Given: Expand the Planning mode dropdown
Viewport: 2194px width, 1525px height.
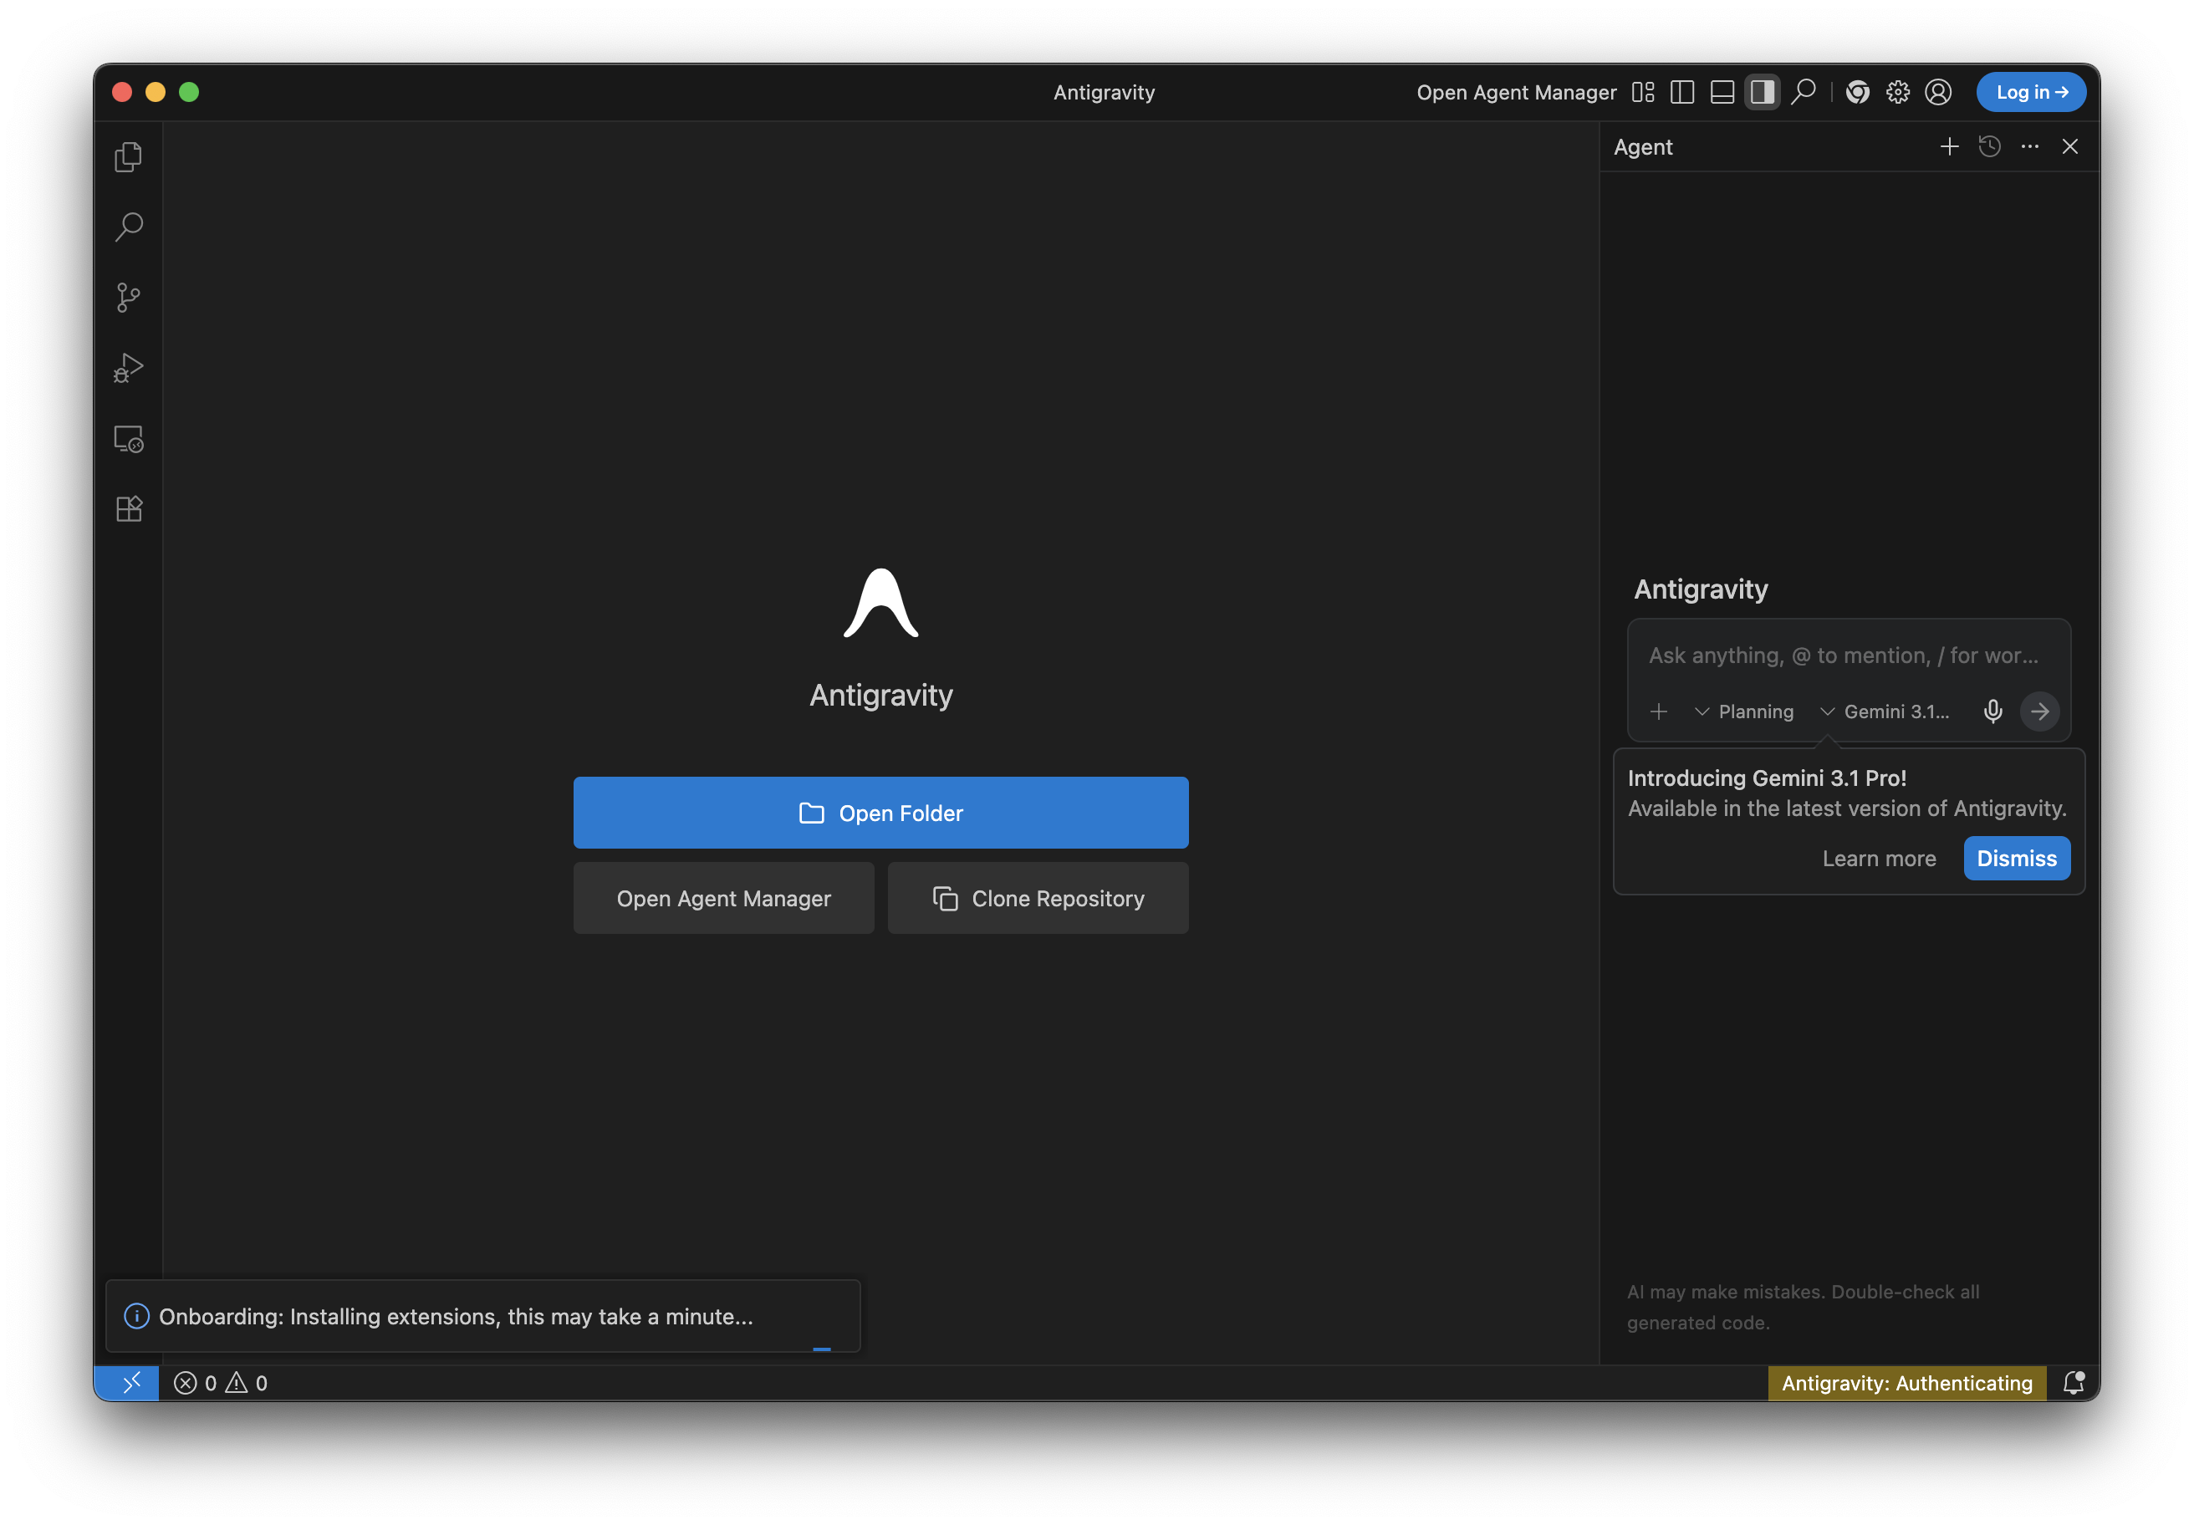Looking at the screenshot, I should [1744, 711].
